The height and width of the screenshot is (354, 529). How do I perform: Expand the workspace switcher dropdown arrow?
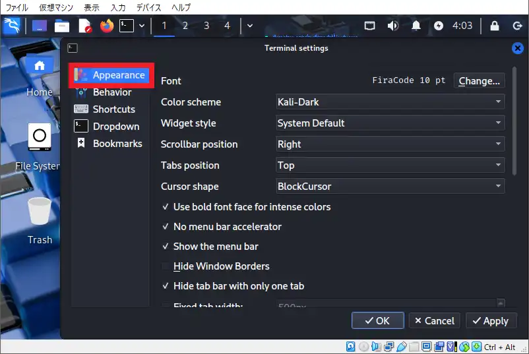click(250, 26)
